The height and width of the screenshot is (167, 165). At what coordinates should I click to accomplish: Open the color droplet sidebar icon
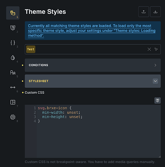tap(13, 57)
